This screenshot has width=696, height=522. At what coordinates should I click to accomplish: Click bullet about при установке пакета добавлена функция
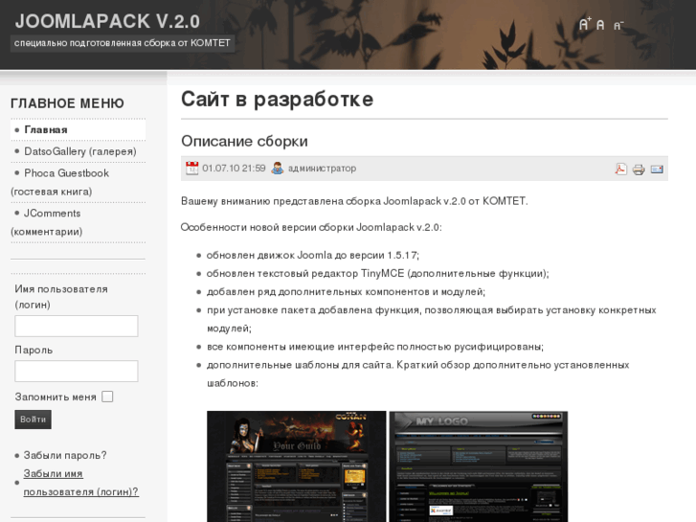pyautogui.click(x=432, y=319)
